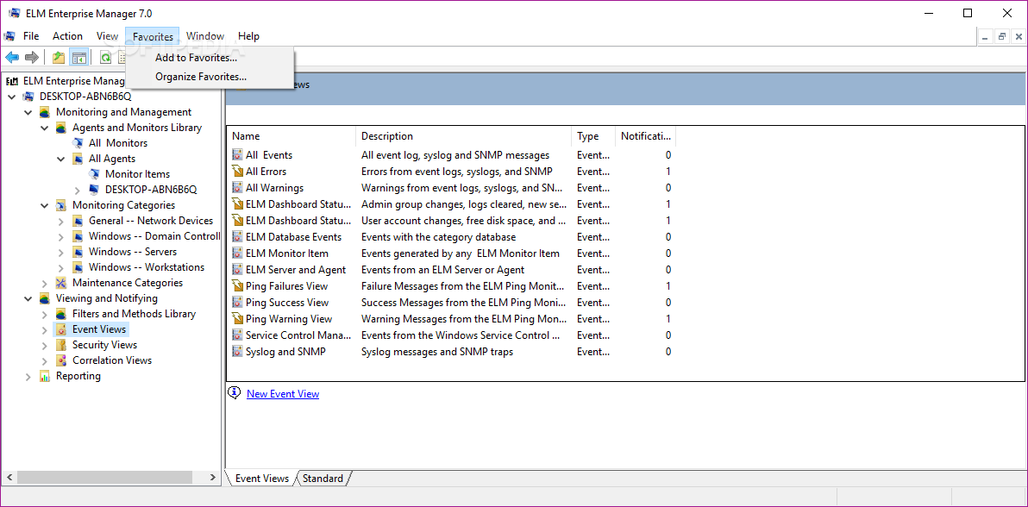Collapse the Agents and Monitors Library node

[x=45, y=128]
